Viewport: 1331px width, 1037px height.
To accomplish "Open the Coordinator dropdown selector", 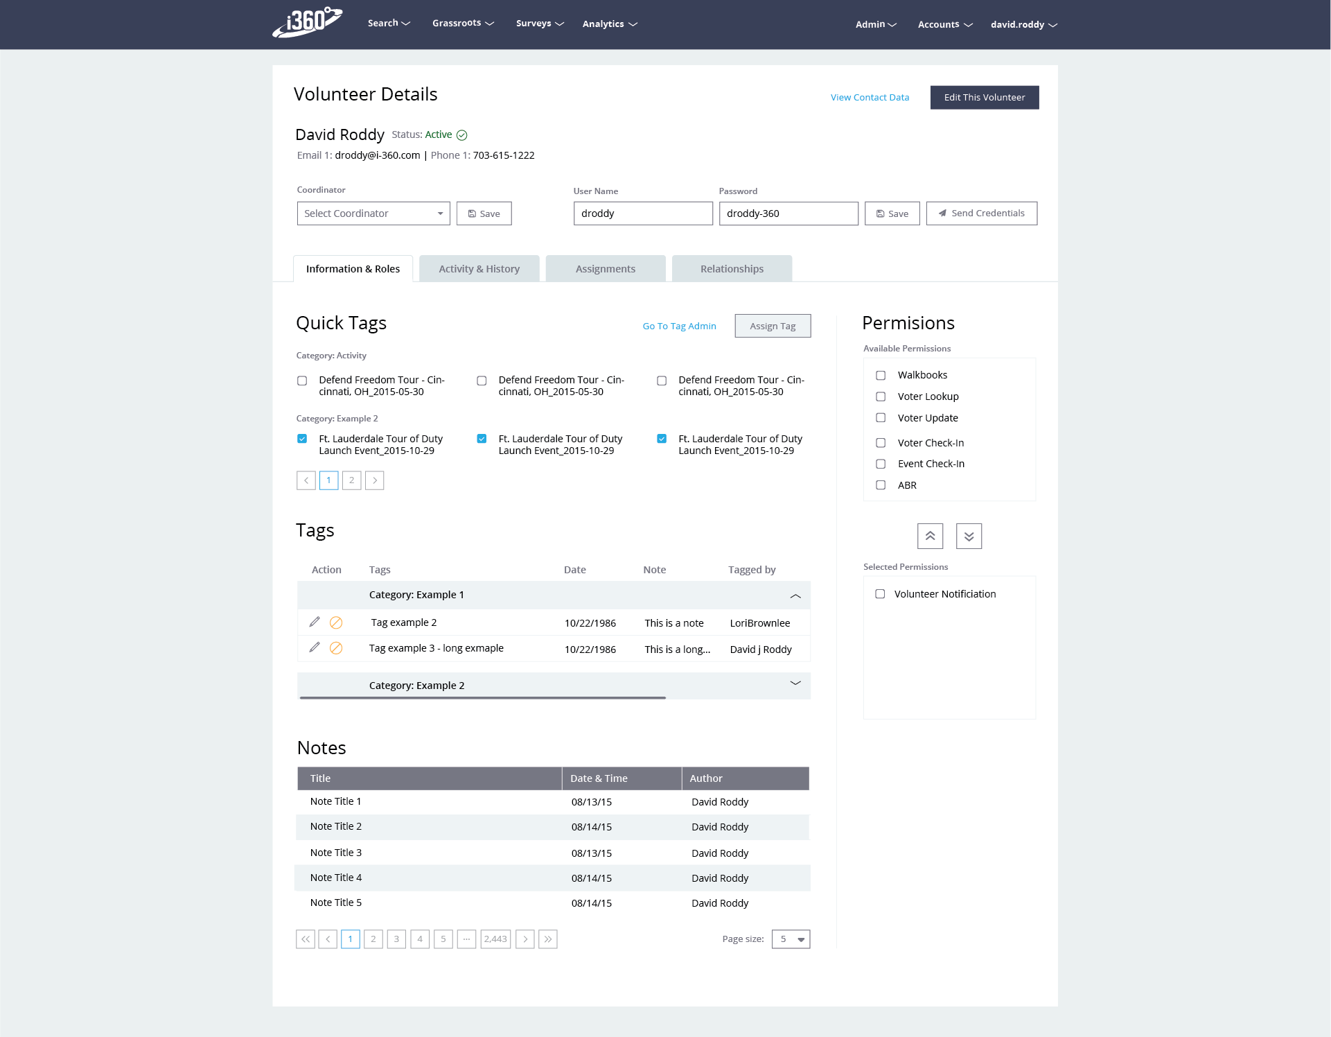I will [x=373, y=212].
